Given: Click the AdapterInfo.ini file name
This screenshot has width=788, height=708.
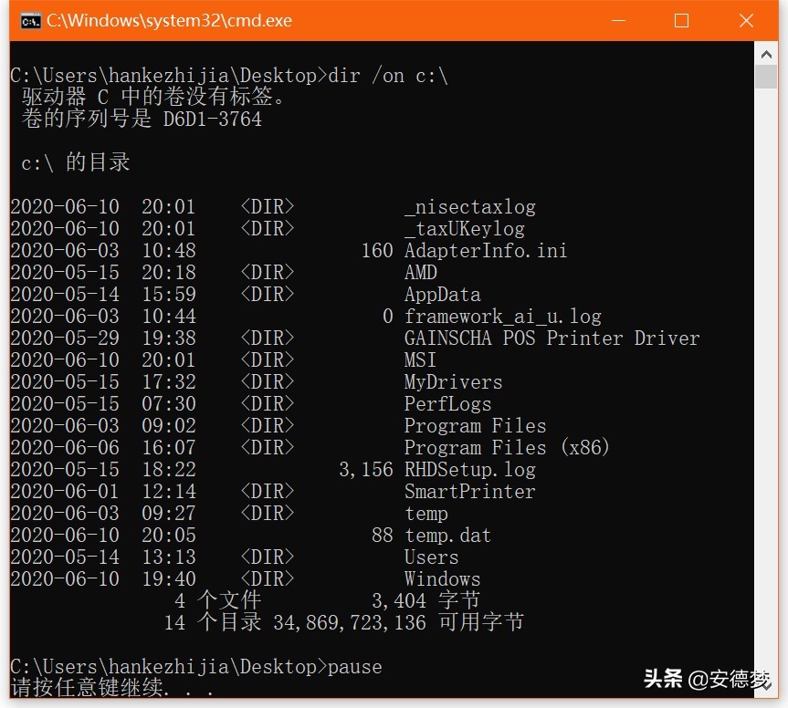Looking at the screenshot, I should 486,251.
